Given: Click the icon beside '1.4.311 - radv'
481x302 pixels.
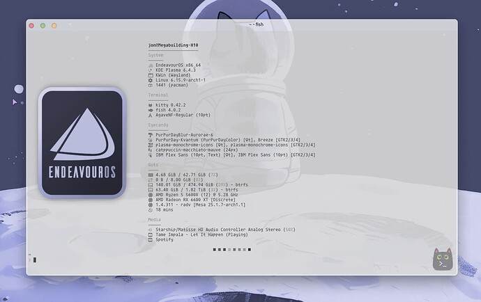Looking at the screenshot, I should click(x=151, y=205).
